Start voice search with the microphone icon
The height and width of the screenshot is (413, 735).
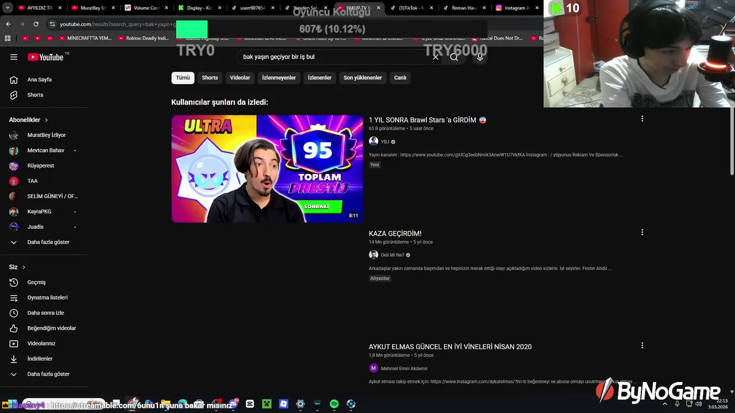[x=480, y=57]
